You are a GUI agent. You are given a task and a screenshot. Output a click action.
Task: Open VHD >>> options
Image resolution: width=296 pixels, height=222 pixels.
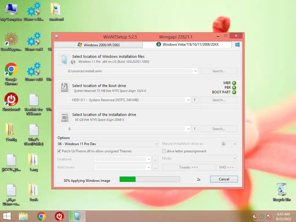[x=226, y=167]
